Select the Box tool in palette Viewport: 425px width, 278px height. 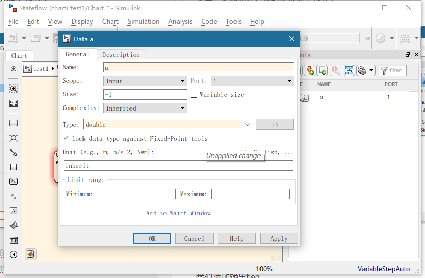pyautogui.click(x=14, y=167)
